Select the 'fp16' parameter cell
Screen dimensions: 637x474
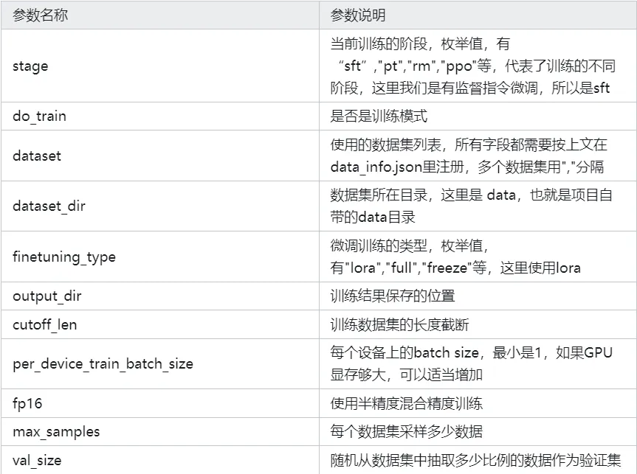click(160, 403)
